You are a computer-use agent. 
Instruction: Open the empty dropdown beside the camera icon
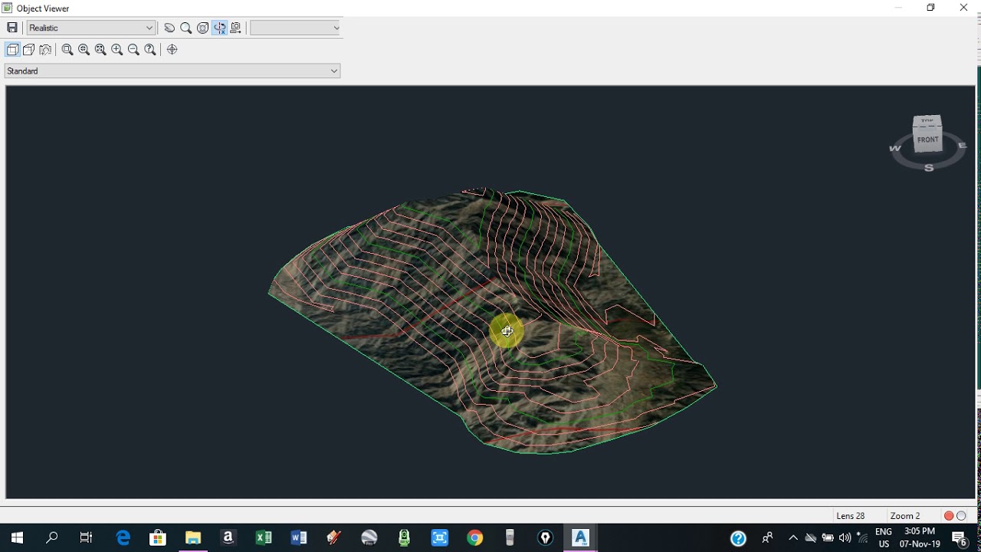click(295, 28)
